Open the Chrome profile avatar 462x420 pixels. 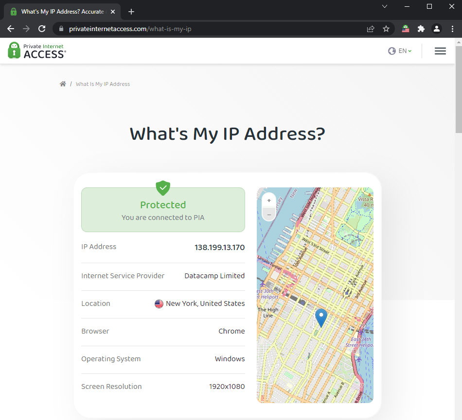click(437, 29)
